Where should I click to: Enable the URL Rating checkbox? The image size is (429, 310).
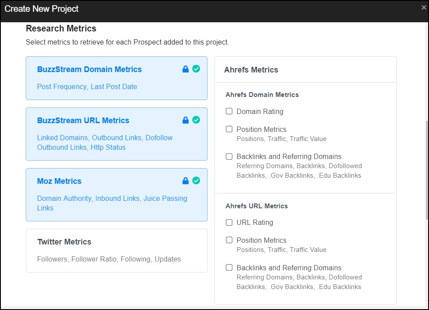[x=229, y=222]
